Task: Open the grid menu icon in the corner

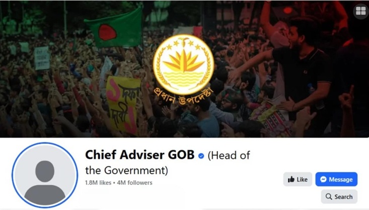Action: (360, 11)
